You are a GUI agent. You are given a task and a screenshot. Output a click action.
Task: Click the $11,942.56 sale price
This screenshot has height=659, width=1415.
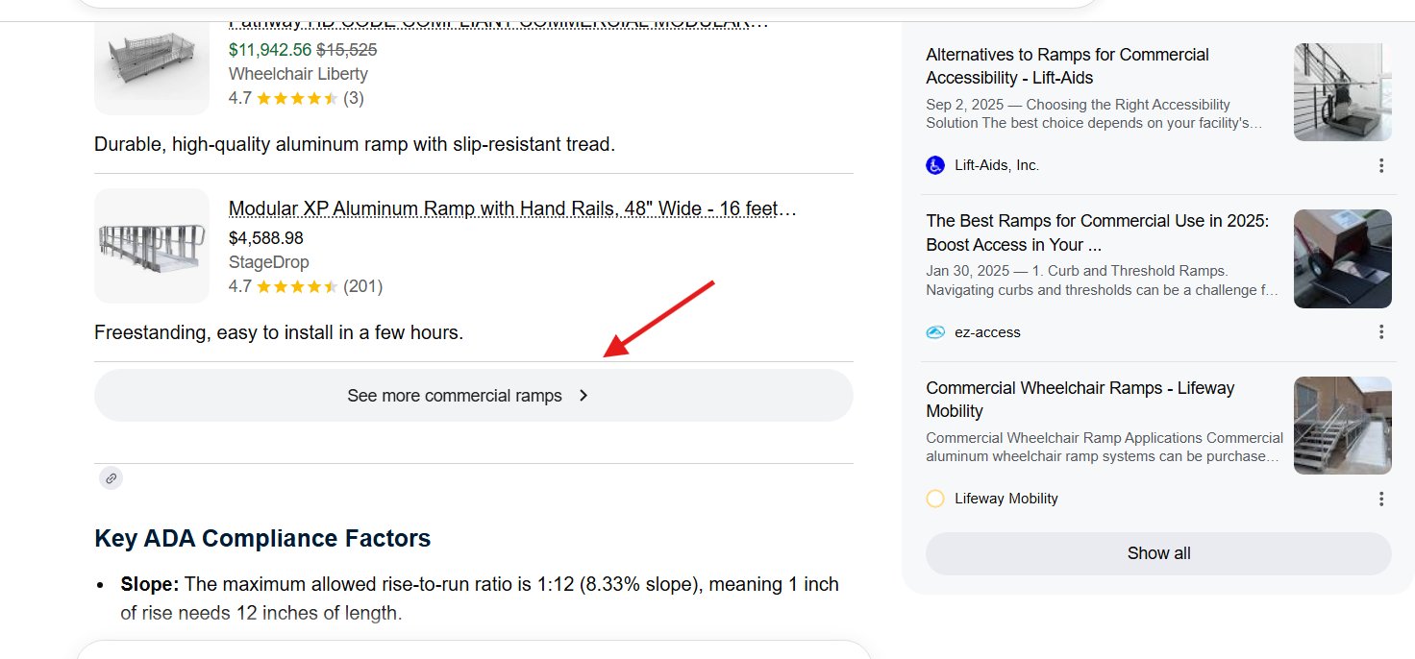tap(270, 49)
